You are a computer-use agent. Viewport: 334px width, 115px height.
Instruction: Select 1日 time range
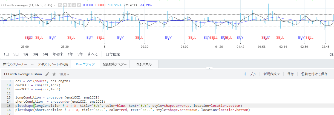pos(6,54)
